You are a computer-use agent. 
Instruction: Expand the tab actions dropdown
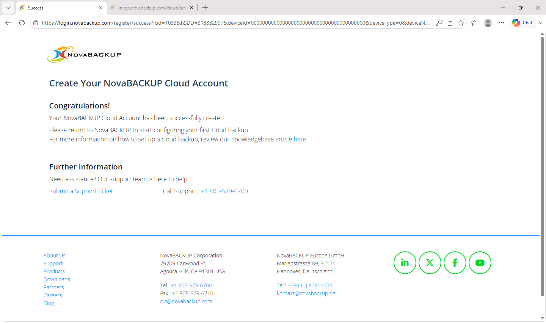click(x=8, y=8)
